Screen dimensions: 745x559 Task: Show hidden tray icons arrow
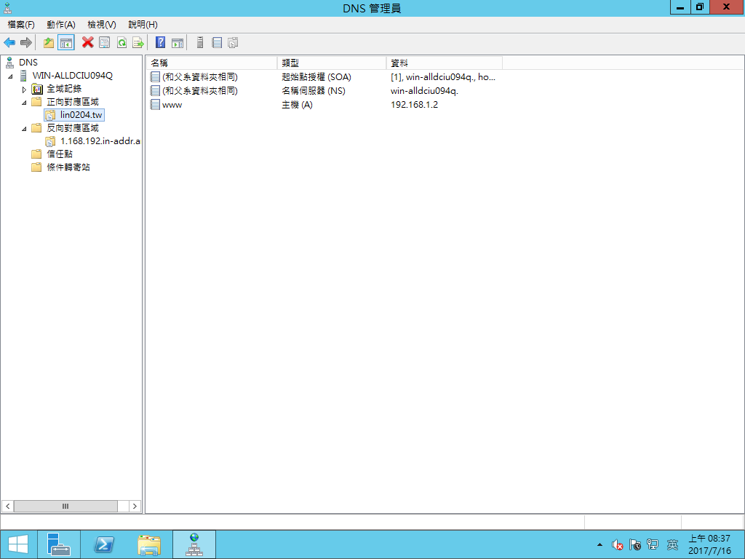599,544
